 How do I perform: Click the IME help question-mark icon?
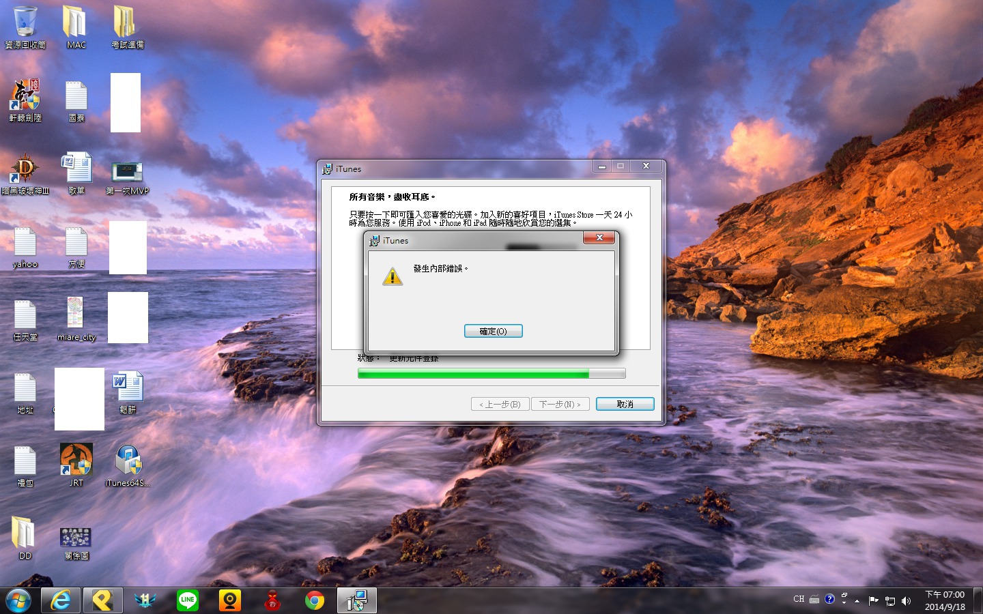tap(829, 599)
